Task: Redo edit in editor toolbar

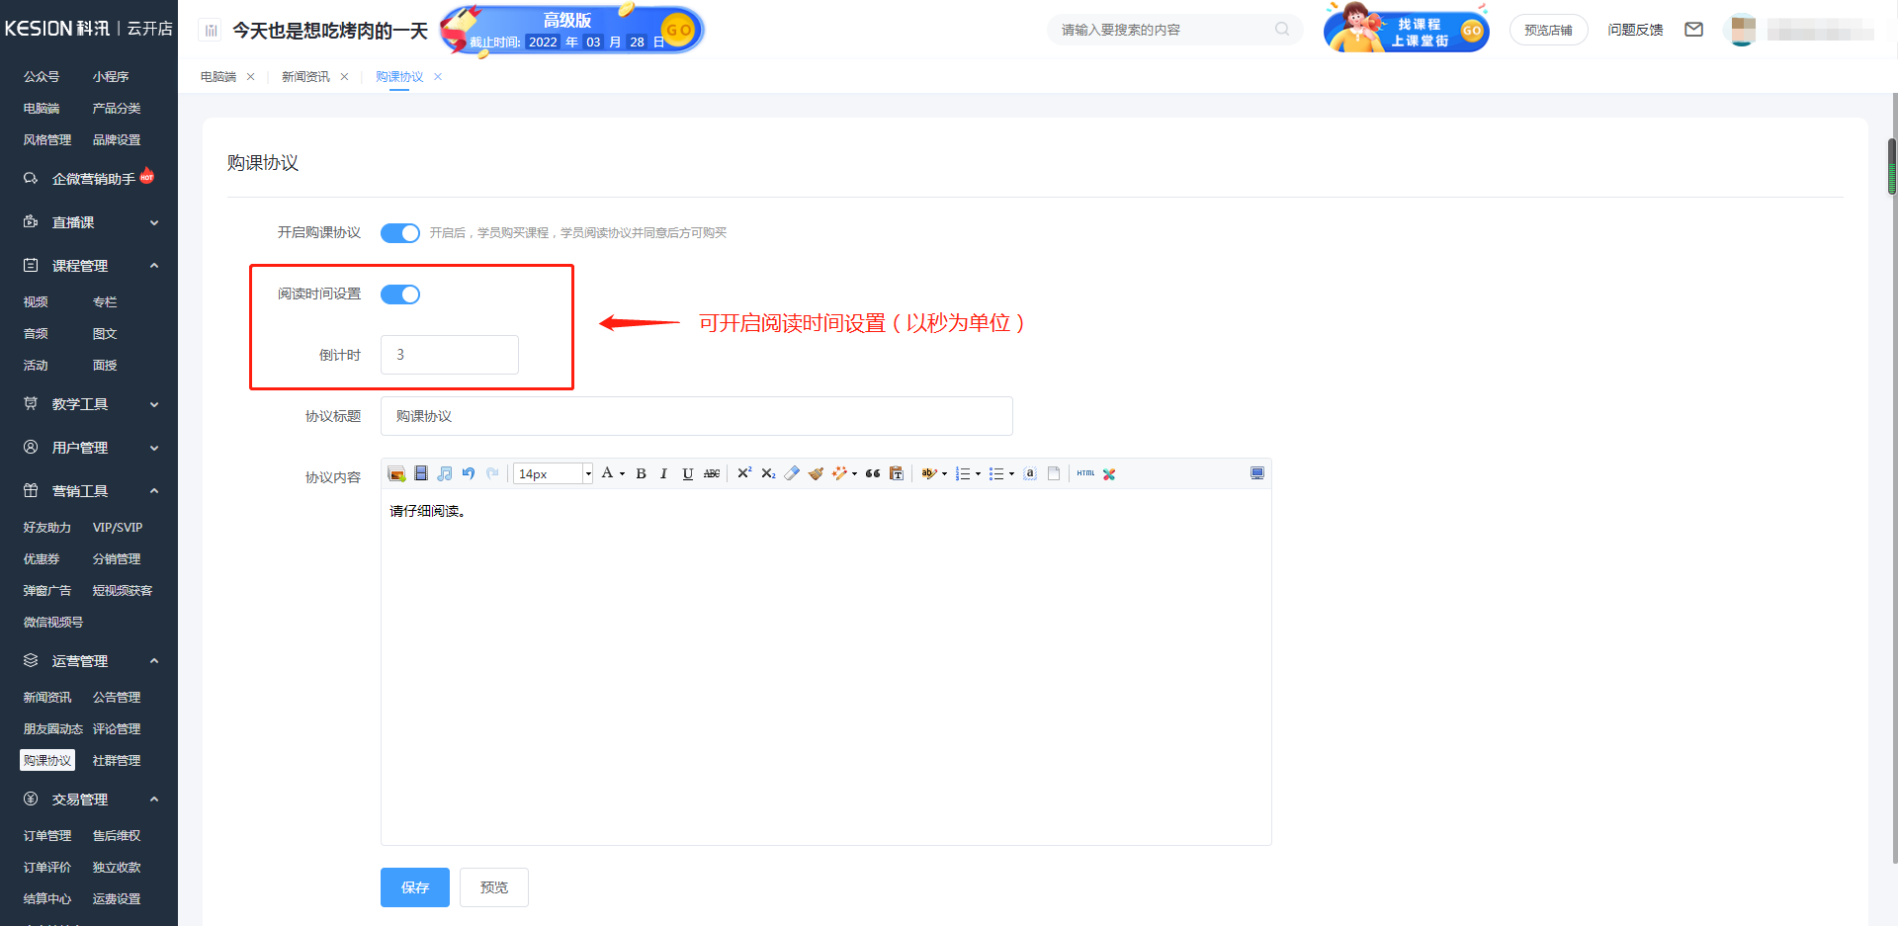Action: (492, 473)
